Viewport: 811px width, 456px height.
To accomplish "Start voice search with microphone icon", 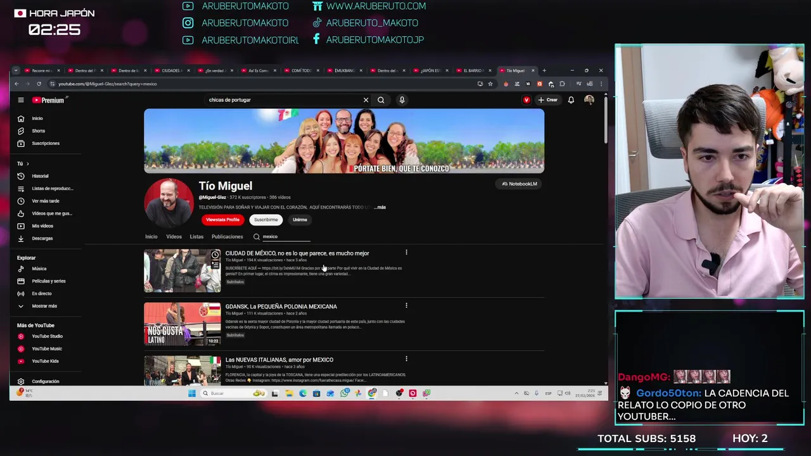I will point(402,100).
